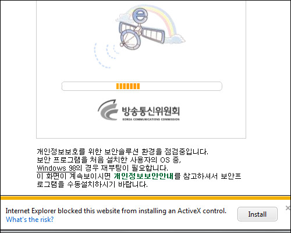The image size is (291, 233).
Task: Select the satellite's left solar panel
Action: 126,27
